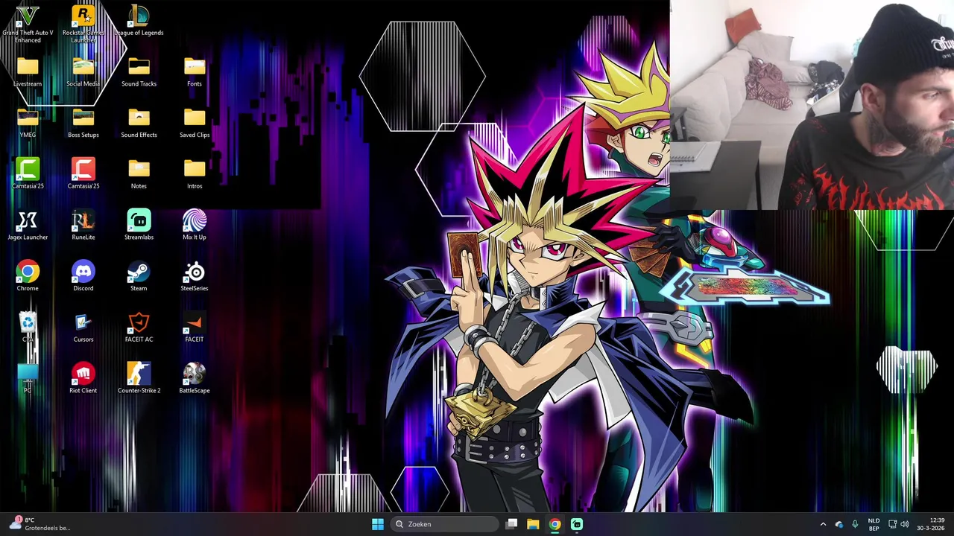Select the Counter-Strike 2 shortcut
Image resolution: width=954 pixels, height=536 pixels.
139,378
